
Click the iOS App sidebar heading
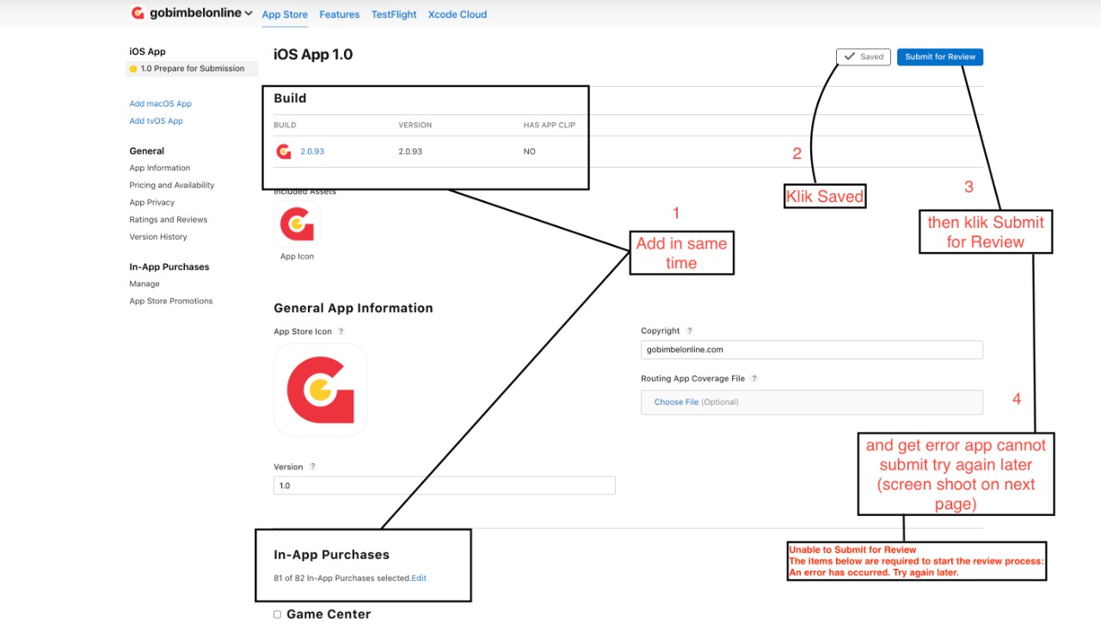point(148,52)
